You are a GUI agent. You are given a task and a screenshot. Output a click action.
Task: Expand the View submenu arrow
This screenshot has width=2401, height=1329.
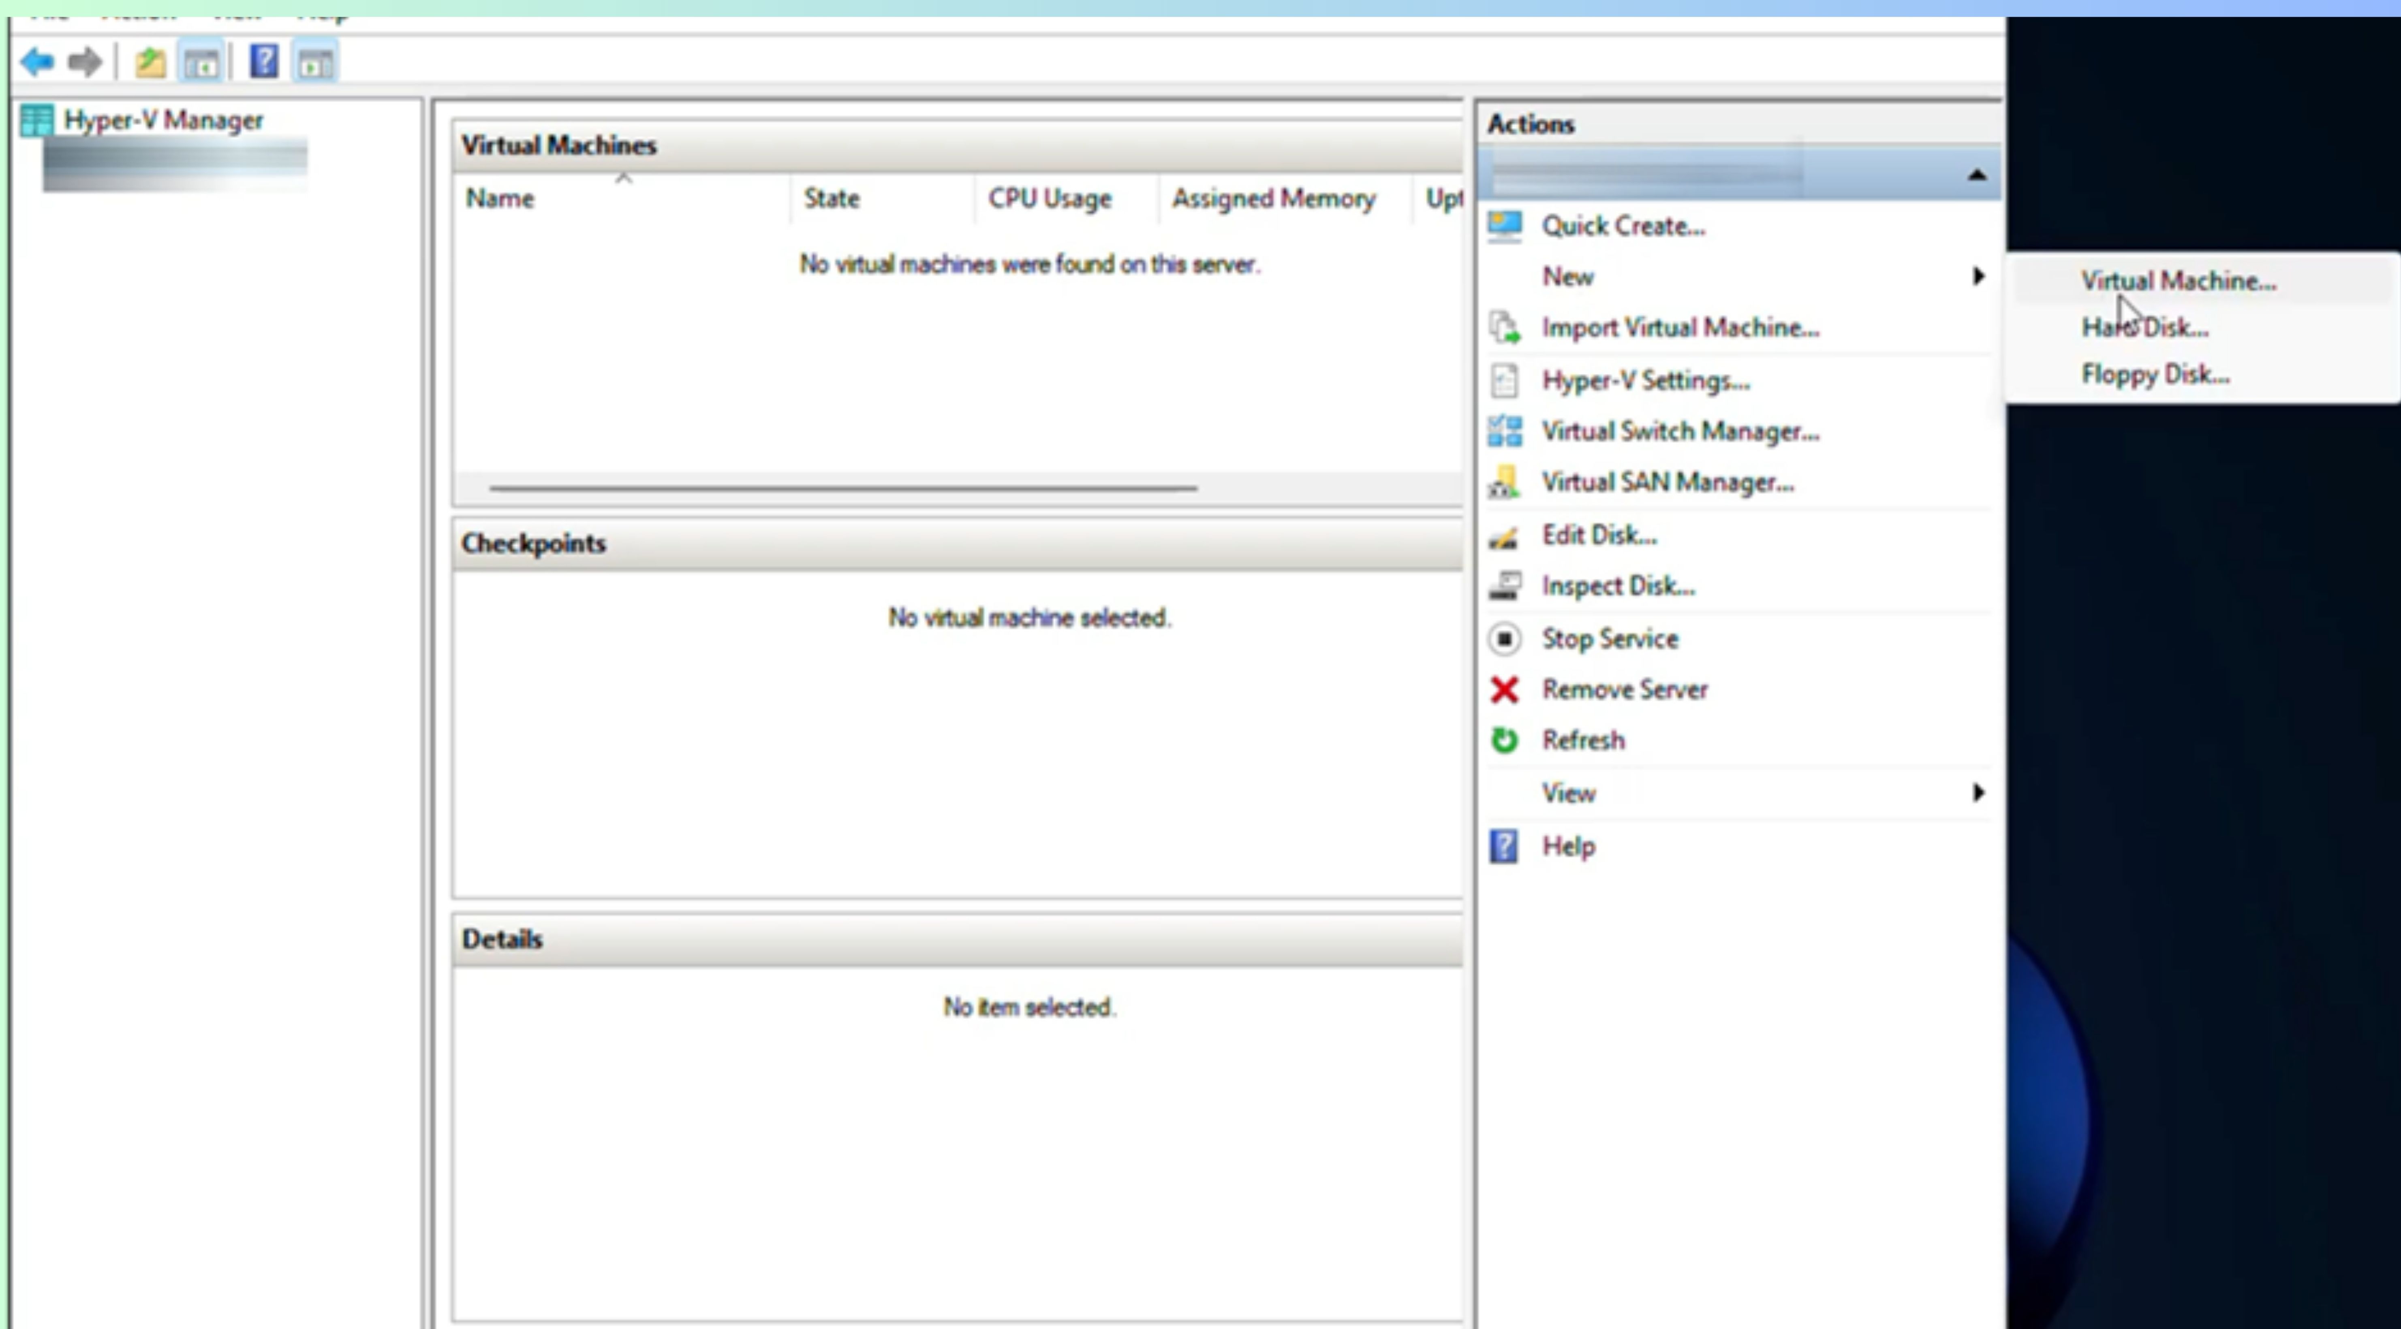(1978, 793)
